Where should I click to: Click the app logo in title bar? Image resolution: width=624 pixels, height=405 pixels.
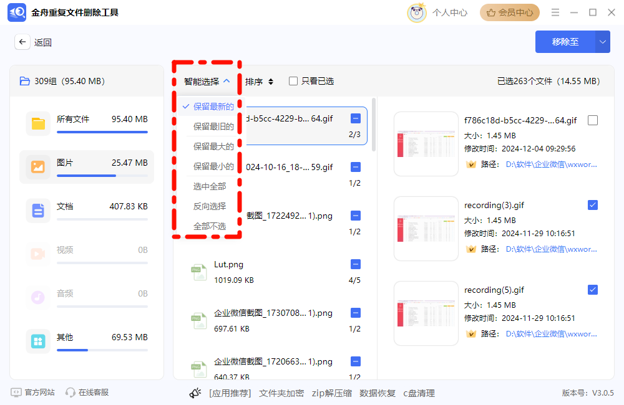point(17,12)
